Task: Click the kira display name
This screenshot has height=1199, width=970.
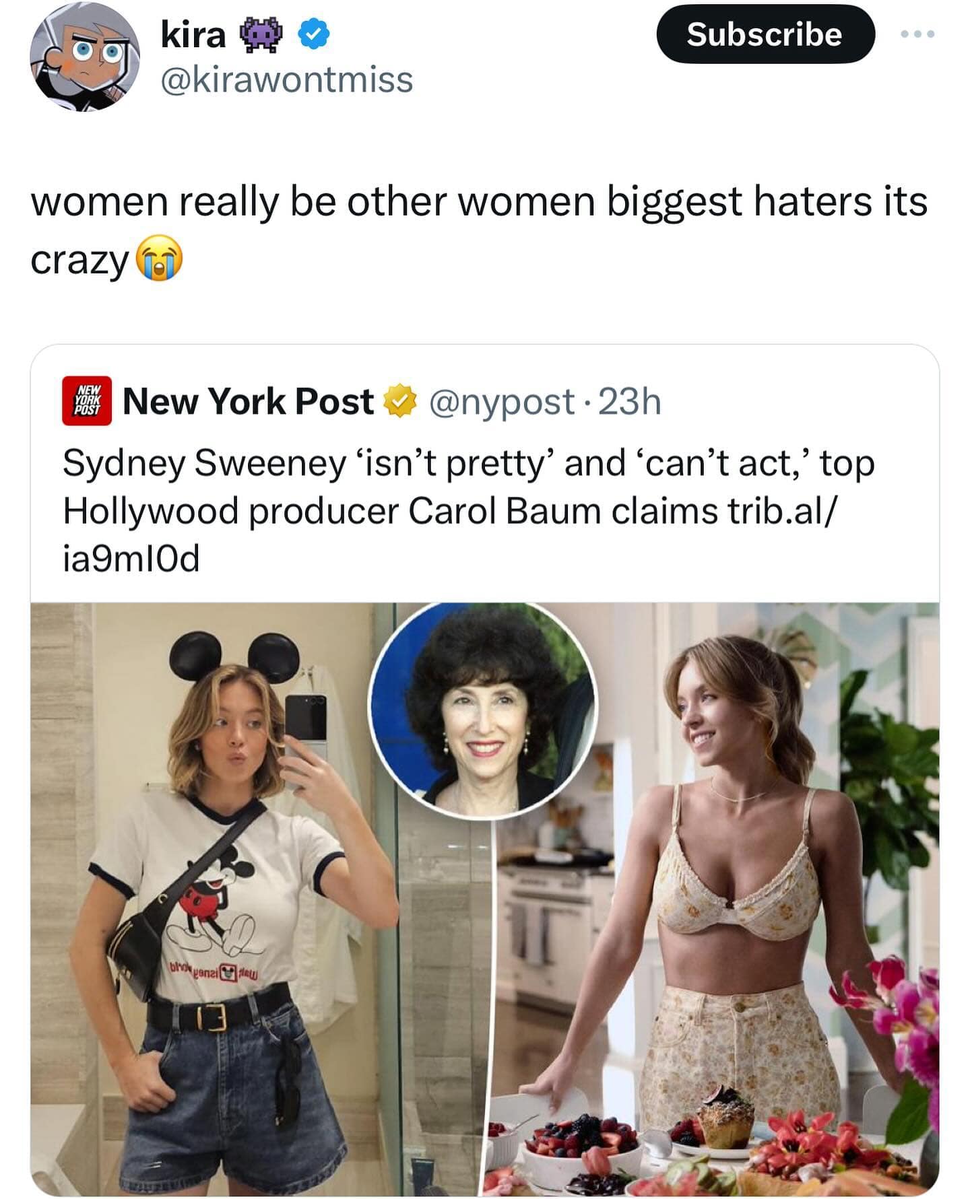Action: point(193,35)
